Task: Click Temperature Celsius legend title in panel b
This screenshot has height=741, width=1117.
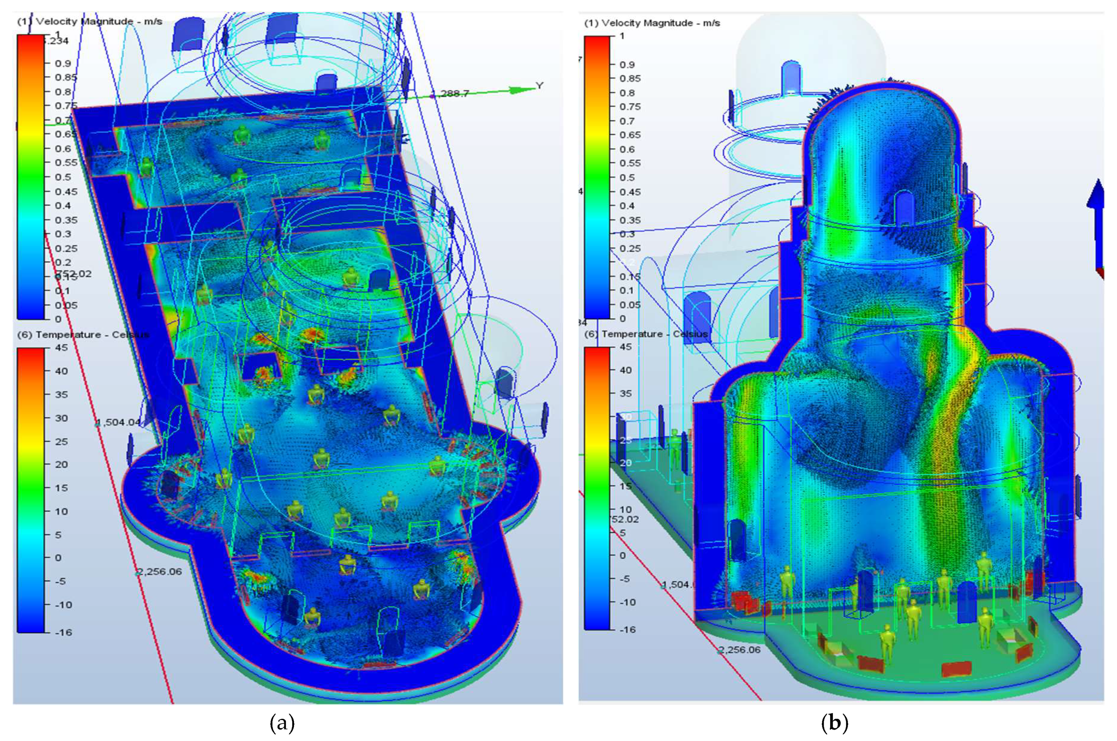Action: [646, 334]
